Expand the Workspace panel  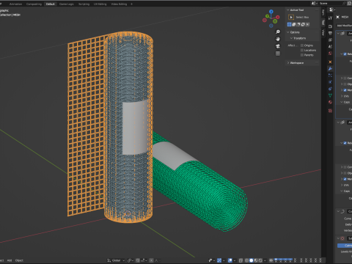pos(288,63)
